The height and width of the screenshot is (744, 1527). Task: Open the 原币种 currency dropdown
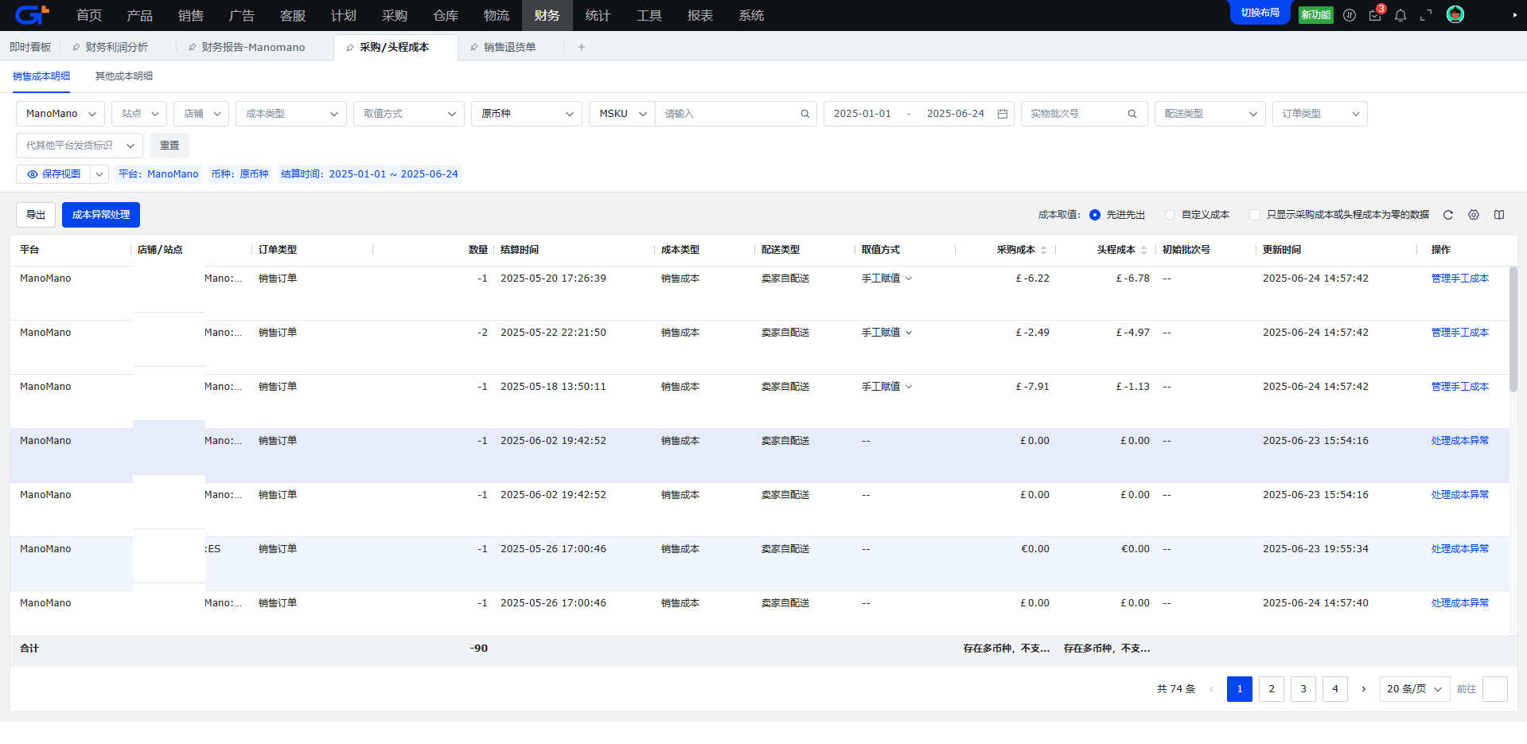(527, 114)
